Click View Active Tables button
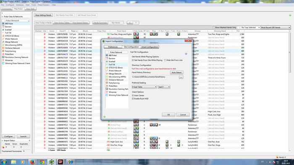The height and width of the screenshot is (165, 294). point(62,23)
